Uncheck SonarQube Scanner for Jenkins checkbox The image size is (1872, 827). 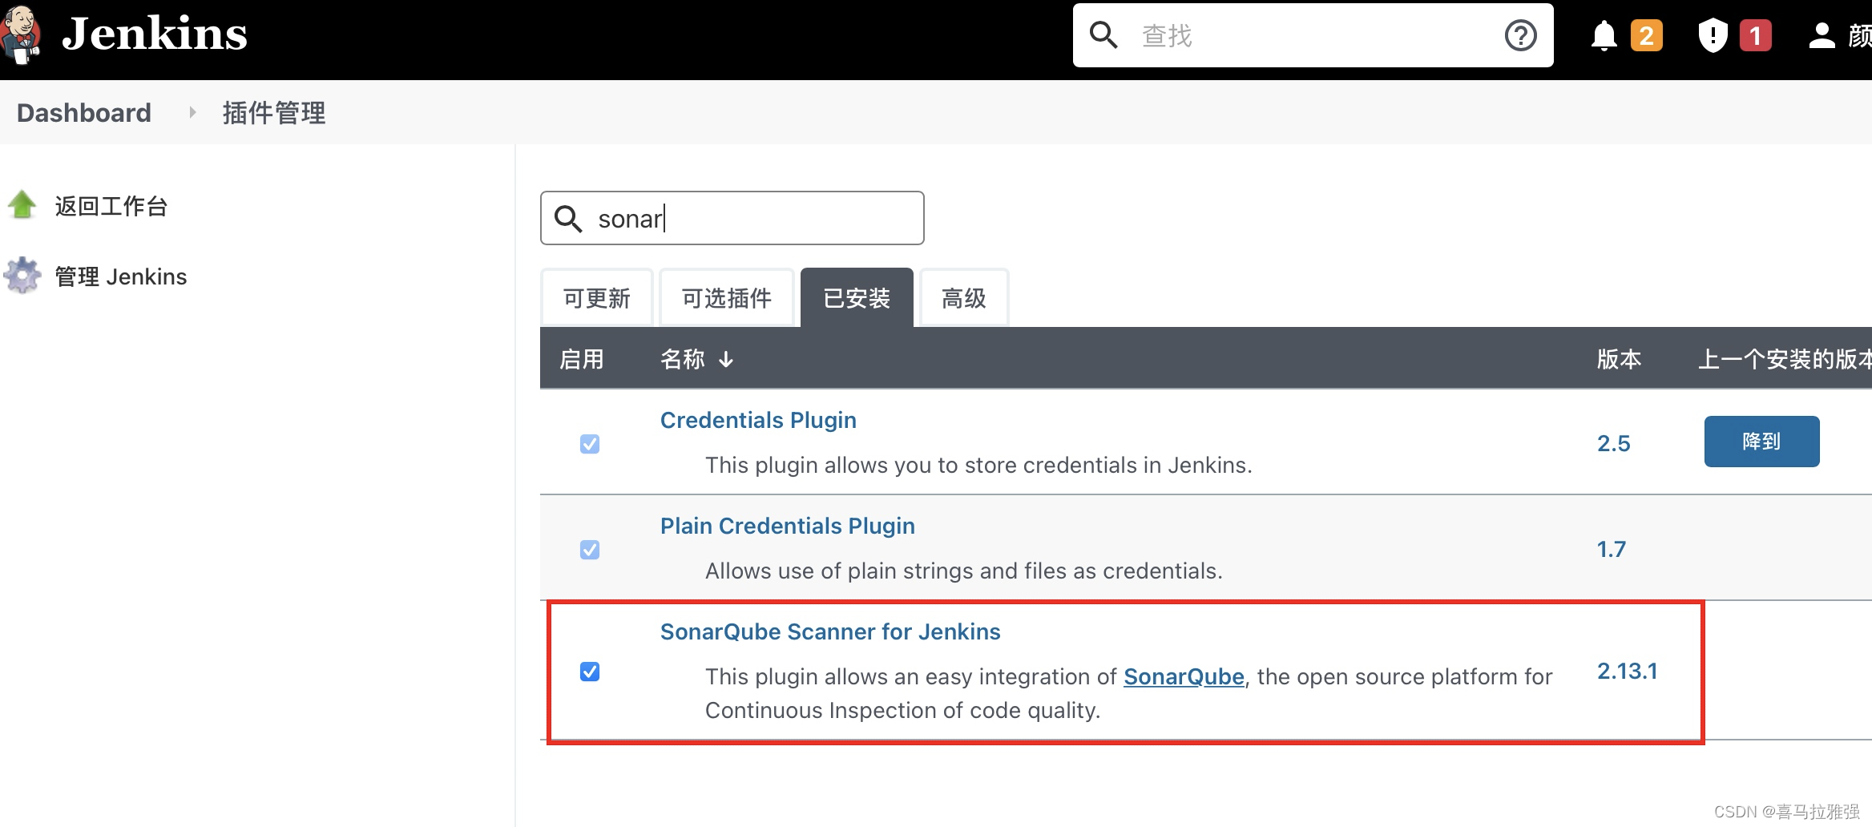[x=590, y=672]
